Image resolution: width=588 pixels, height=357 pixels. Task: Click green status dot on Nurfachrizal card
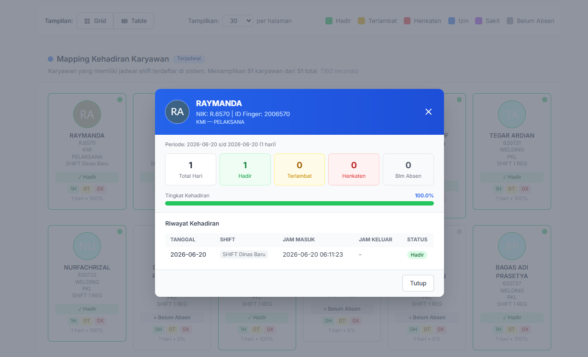120,231
